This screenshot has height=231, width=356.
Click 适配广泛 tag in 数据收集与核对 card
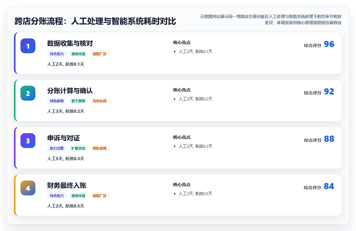pos(99,54)
